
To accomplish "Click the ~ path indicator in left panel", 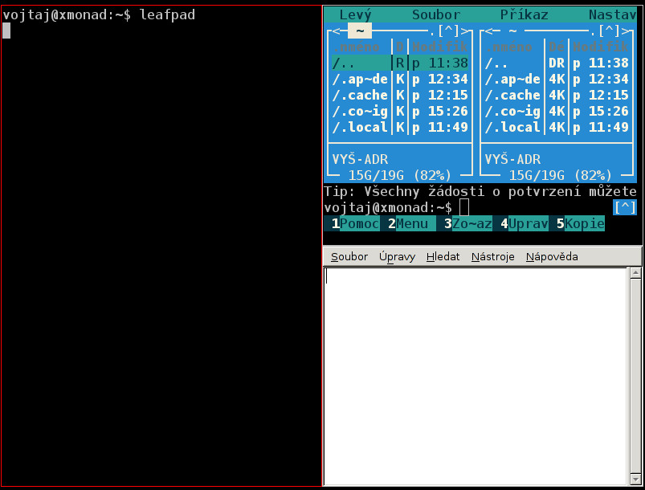I will (361, 31).
